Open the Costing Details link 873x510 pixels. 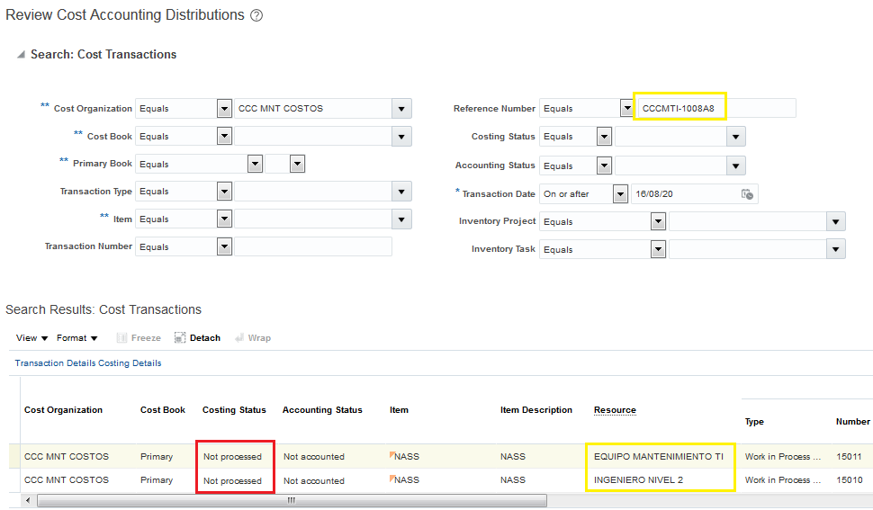coord(130,363)
